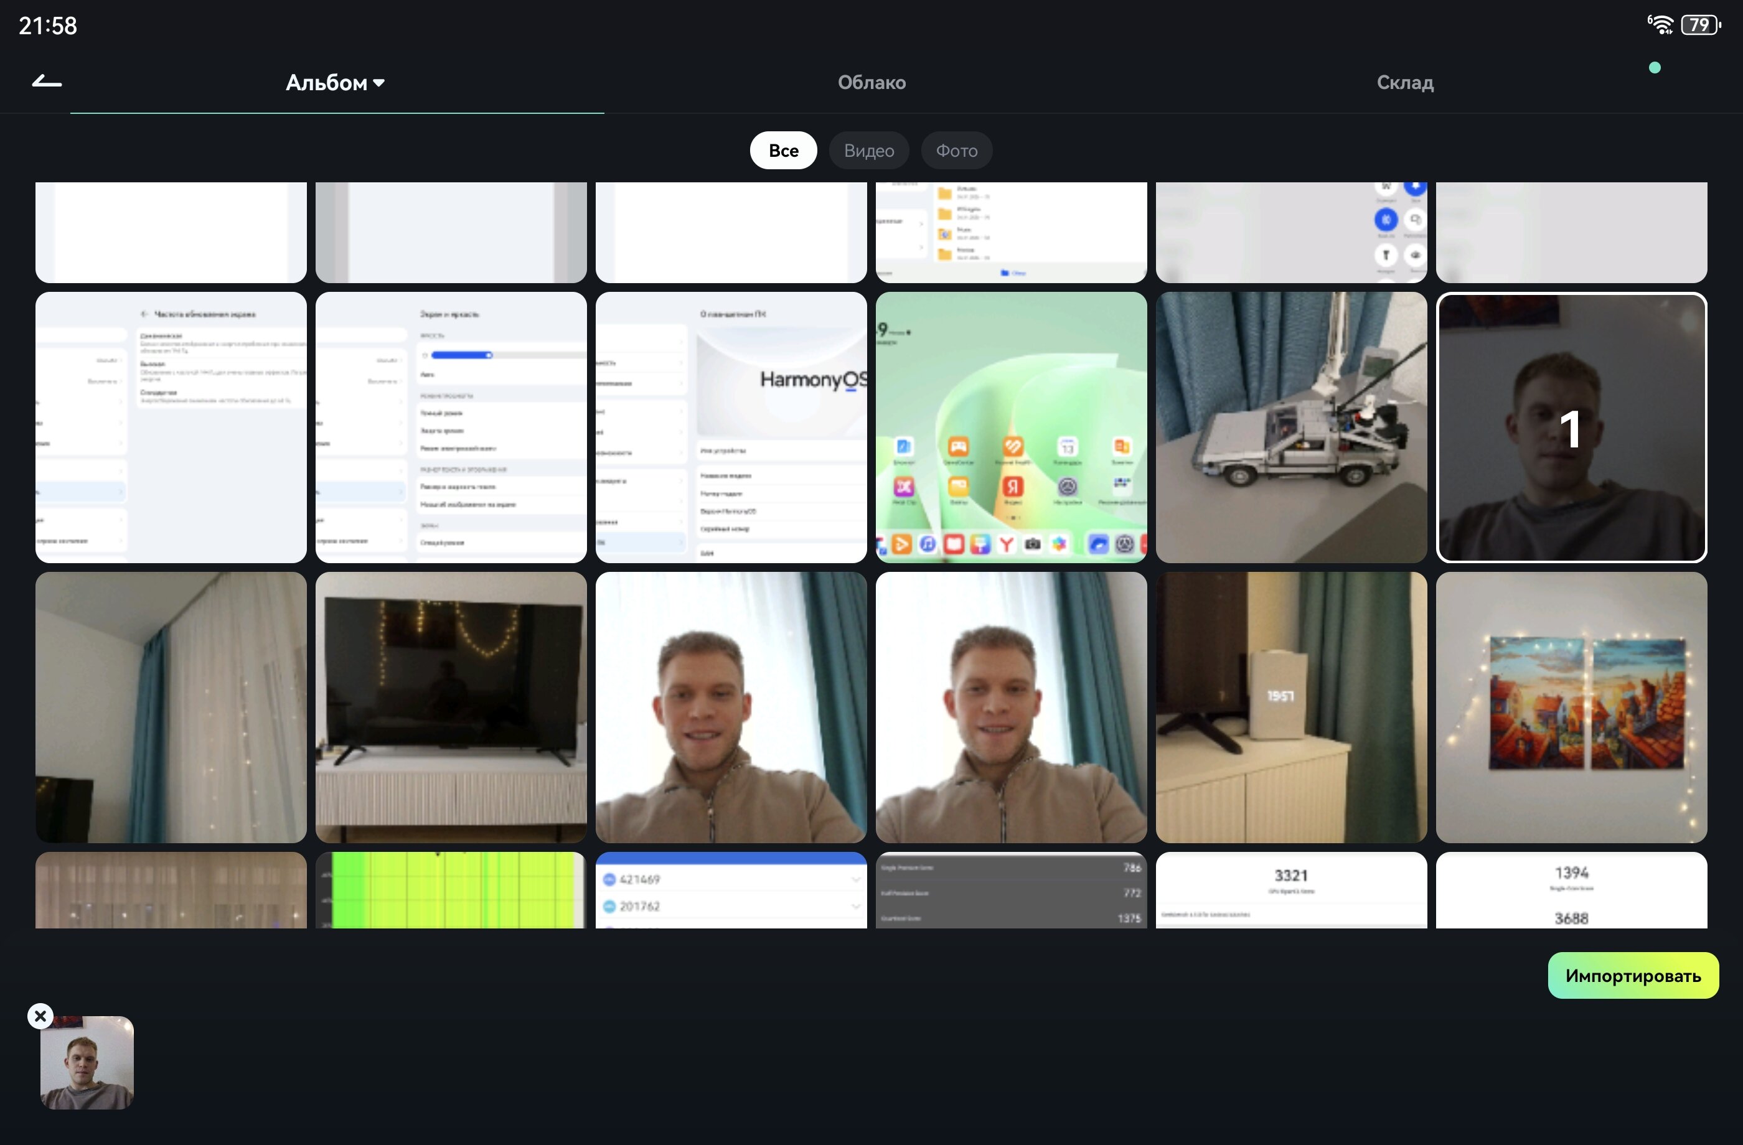Remove selected clip with X icon
This screenshot has height=1145, width=1743.
coord(40,1016)
